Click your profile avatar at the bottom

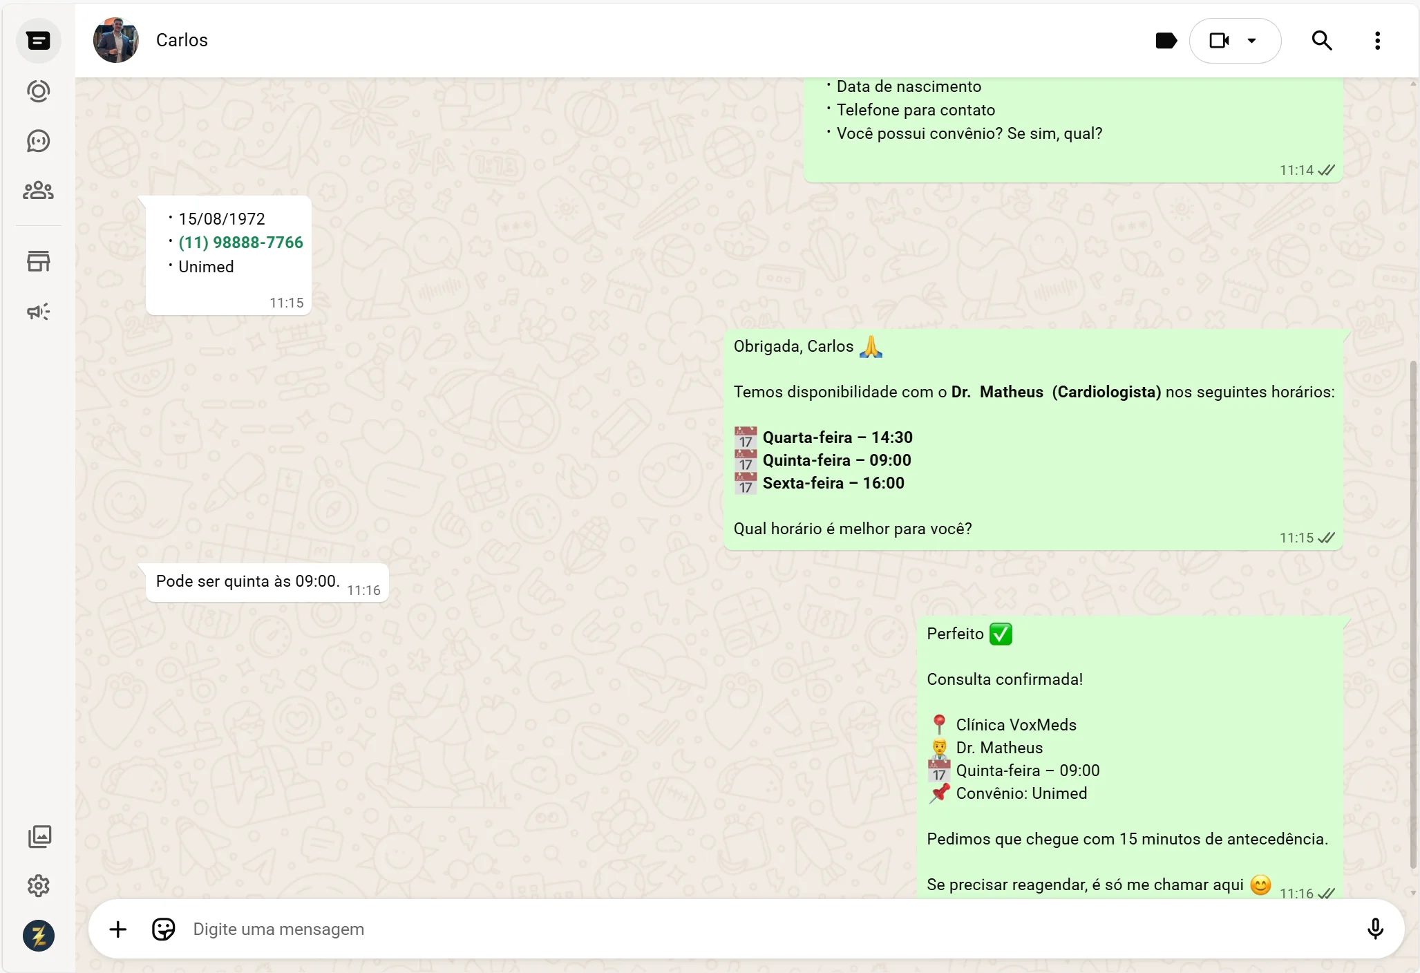pyautogui.click(x=39, y=936)
